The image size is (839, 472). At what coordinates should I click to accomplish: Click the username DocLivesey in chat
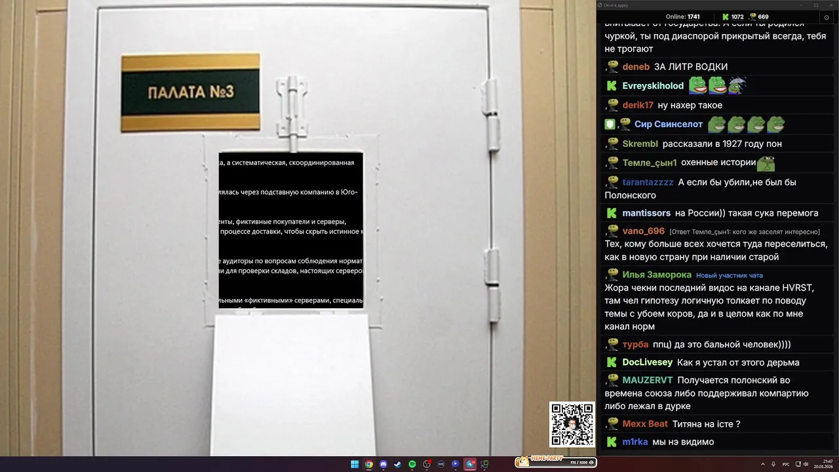point(648,363)
